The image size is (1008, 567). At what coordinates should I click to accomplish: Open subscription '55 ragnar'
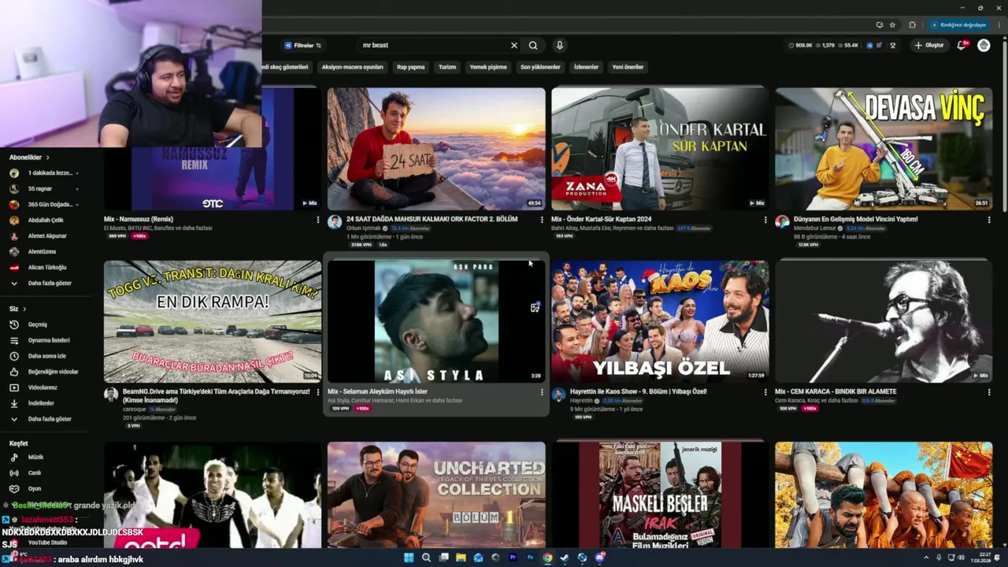[39, 189]
